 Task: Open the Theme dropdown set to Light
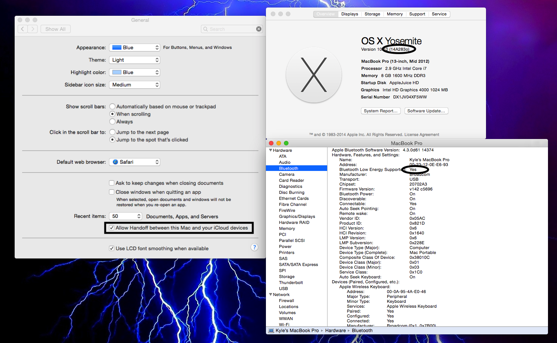134,60
